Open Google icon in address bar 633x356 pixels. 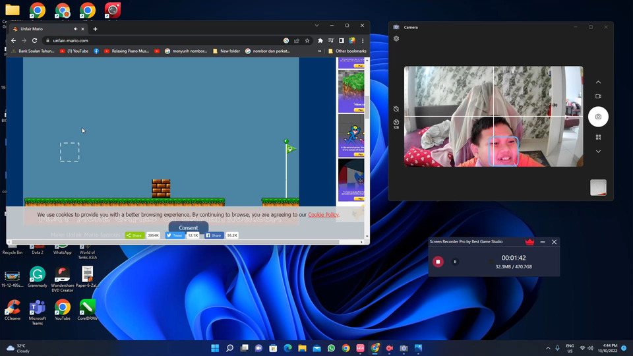[286, 40]
